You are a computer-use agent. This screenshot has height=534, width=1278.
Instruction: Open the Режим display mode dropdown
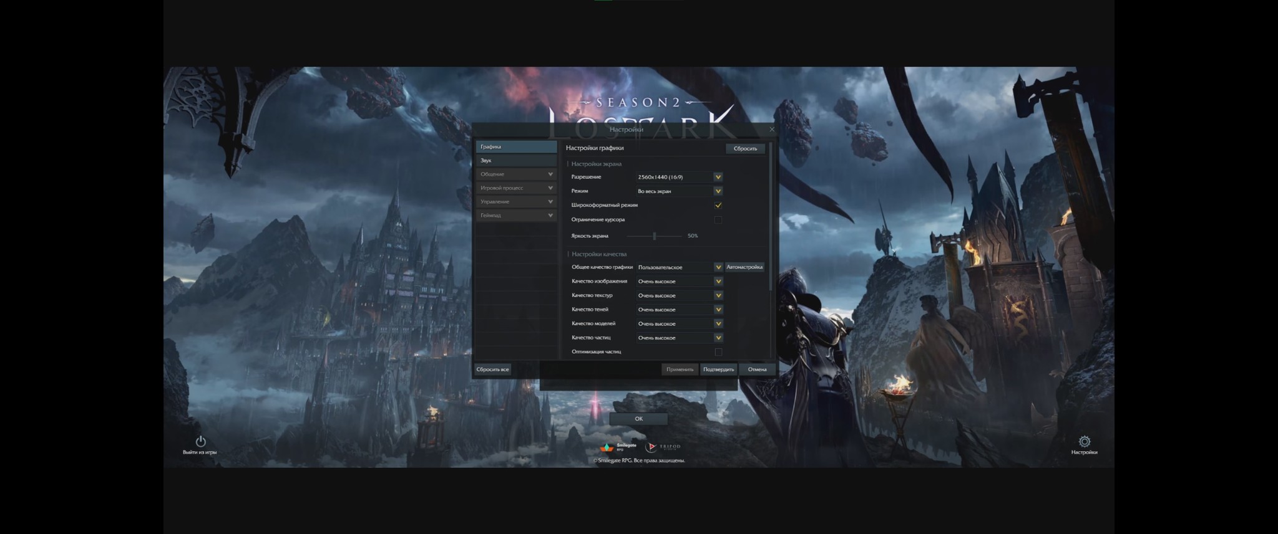(679, 191)
